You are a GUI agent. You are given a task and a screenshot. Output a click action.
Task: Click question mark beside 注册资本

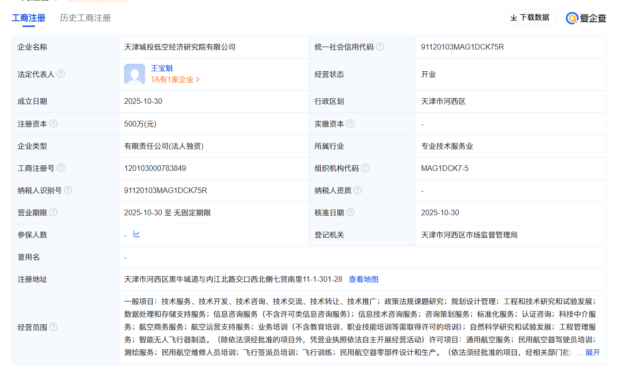53,124
